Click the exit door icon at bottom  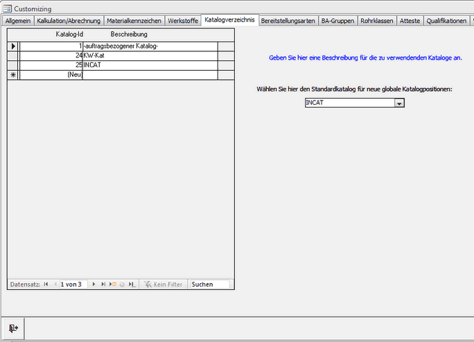[x=13, y=328]
